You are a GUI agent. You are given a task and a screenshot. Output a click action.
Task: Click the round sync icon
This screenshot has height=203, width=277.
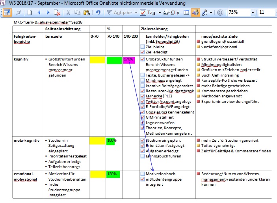point(220,13)
